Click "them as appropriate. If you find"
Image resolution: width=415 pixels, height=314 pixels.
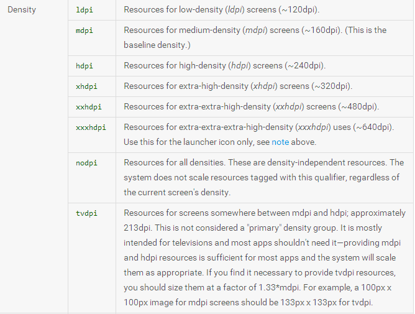186,273
